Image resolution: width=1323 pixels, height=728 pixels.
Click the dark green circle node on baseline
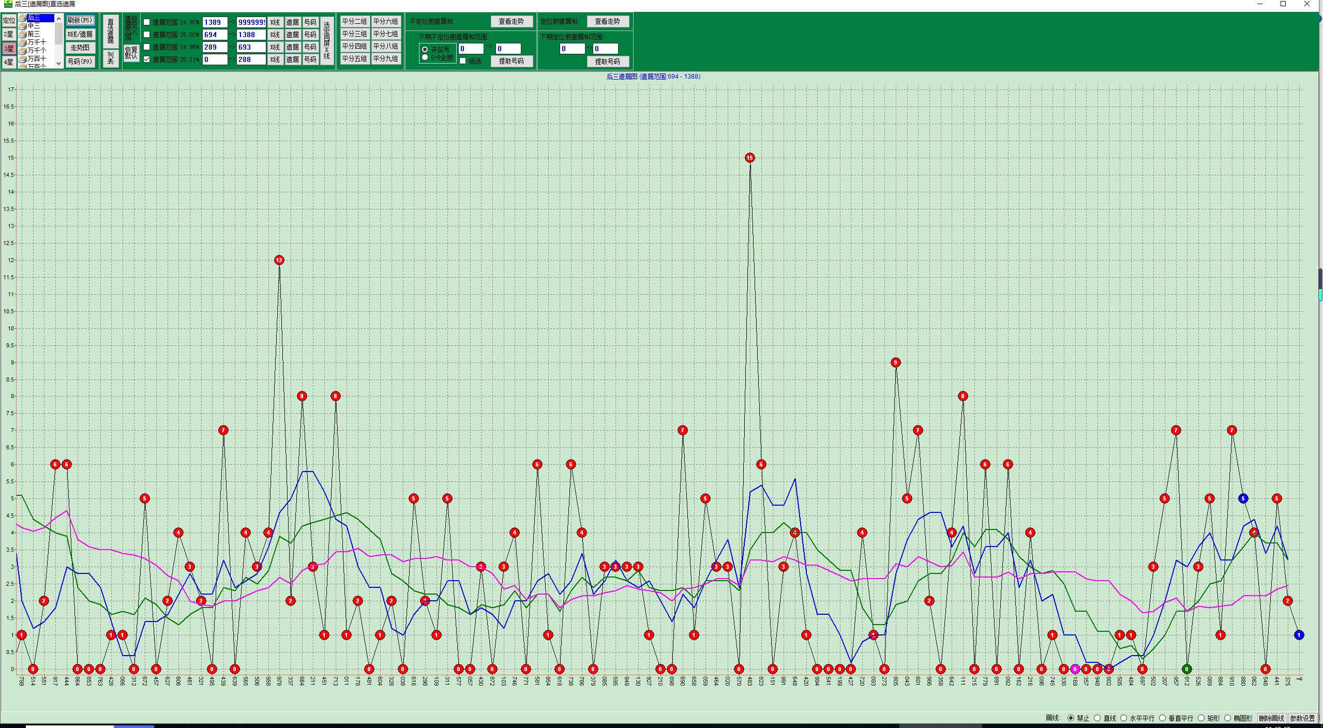(x=1187, y=669)
